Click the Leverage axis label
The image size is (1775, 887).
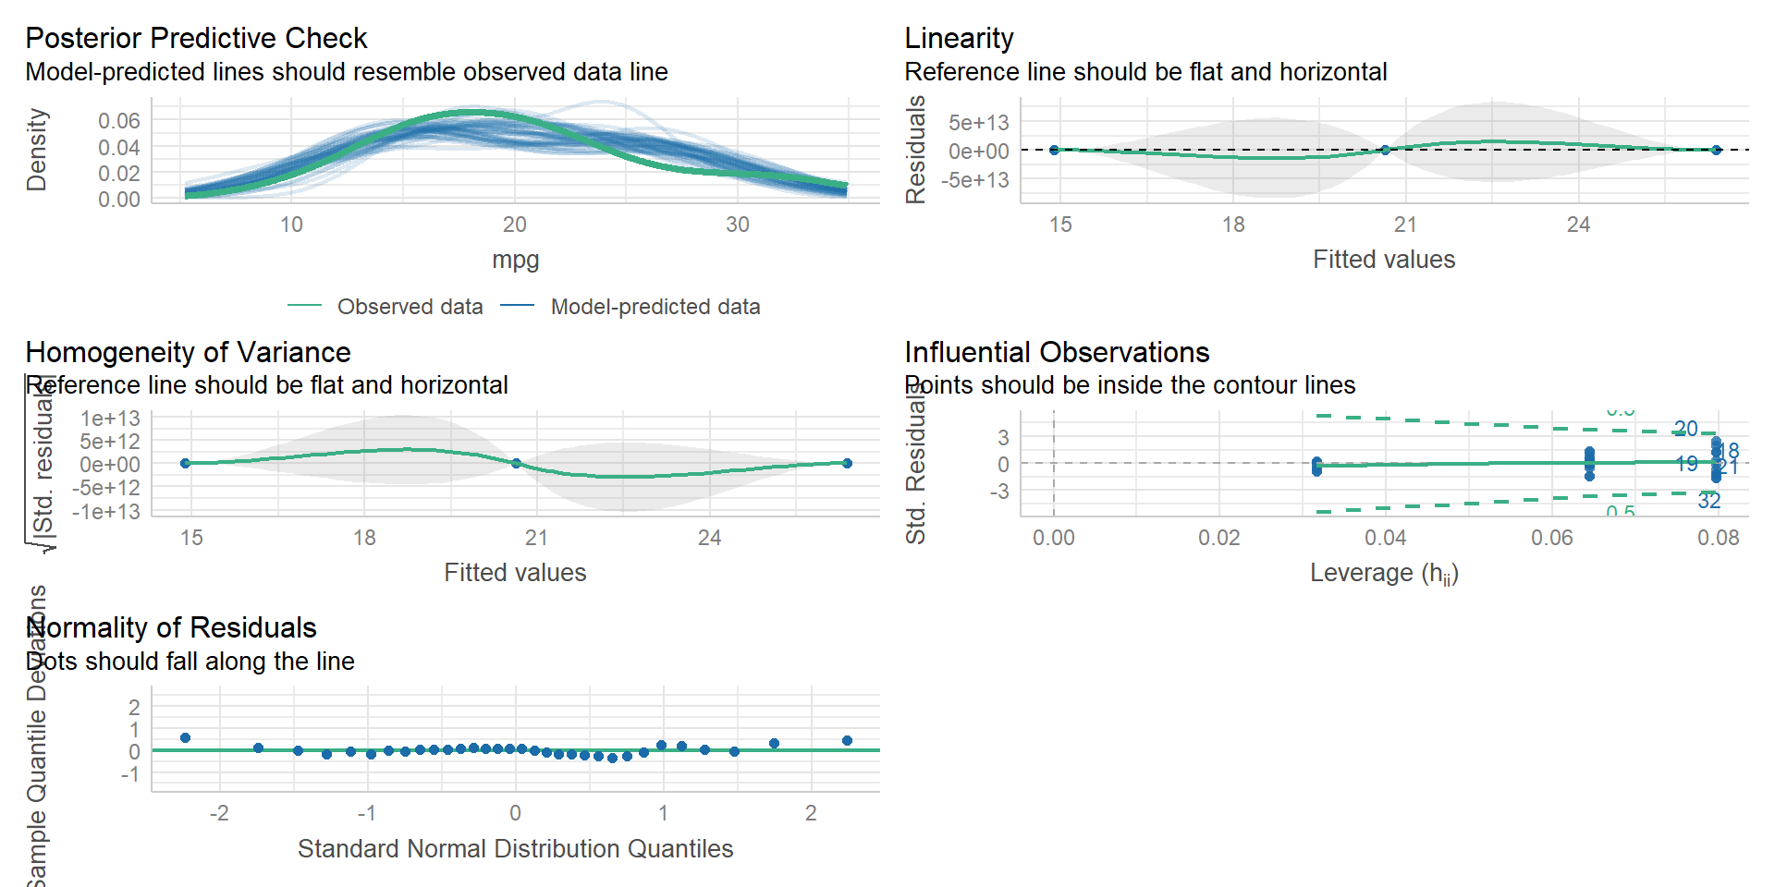coord(1384,574)
